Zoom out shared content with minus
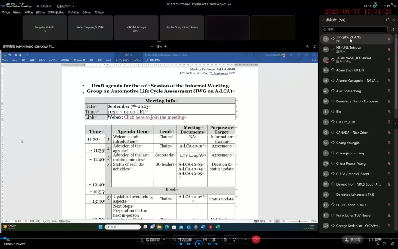 (x=151, y=46)
